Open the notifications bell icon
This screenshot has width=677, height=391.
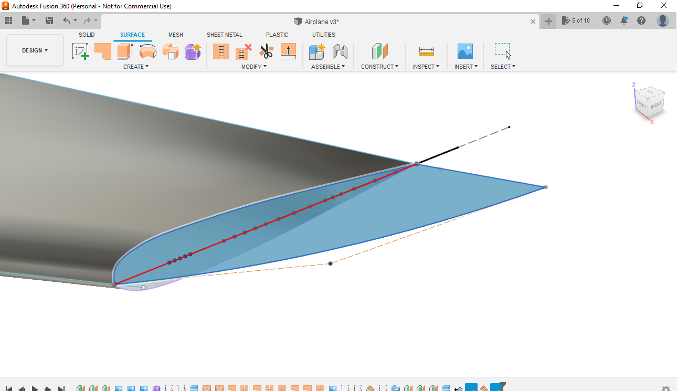[x=624, y=20]
